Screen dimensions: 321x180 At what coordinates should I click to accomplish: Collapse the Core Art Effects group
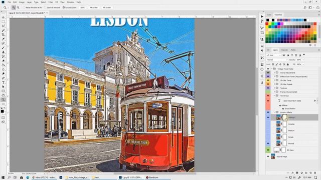tap(274, 112)
